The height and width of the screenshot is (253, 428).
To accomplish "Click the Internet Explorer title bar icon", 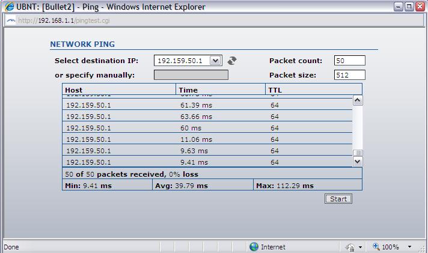I will tap(10, 7).
